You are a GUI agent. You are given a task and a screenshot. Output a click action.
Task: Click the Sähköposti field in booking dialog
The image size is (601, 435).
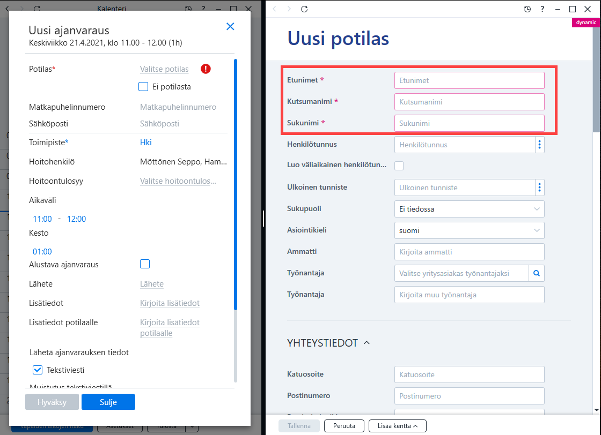pyautogui.click(x=159, y=124)
